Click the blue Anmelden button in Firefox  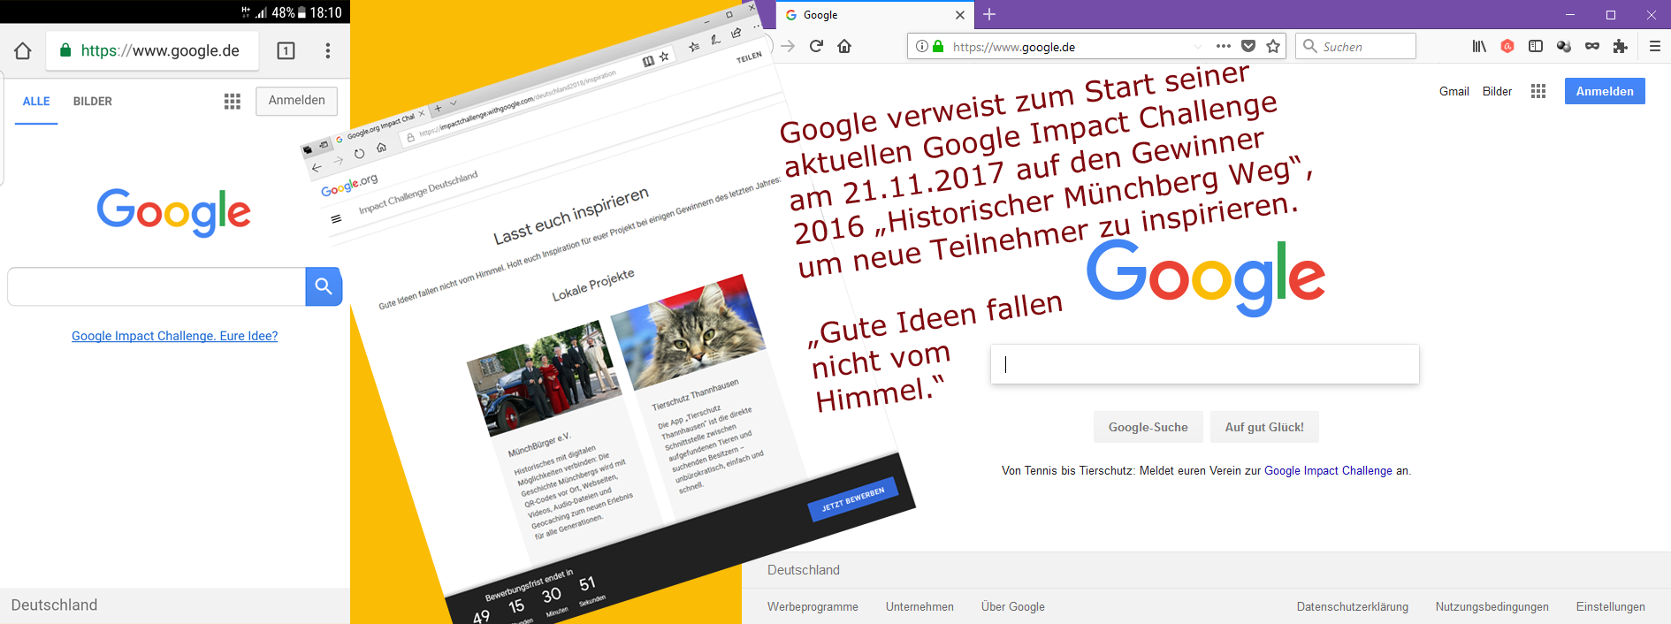coord(1605,91)
